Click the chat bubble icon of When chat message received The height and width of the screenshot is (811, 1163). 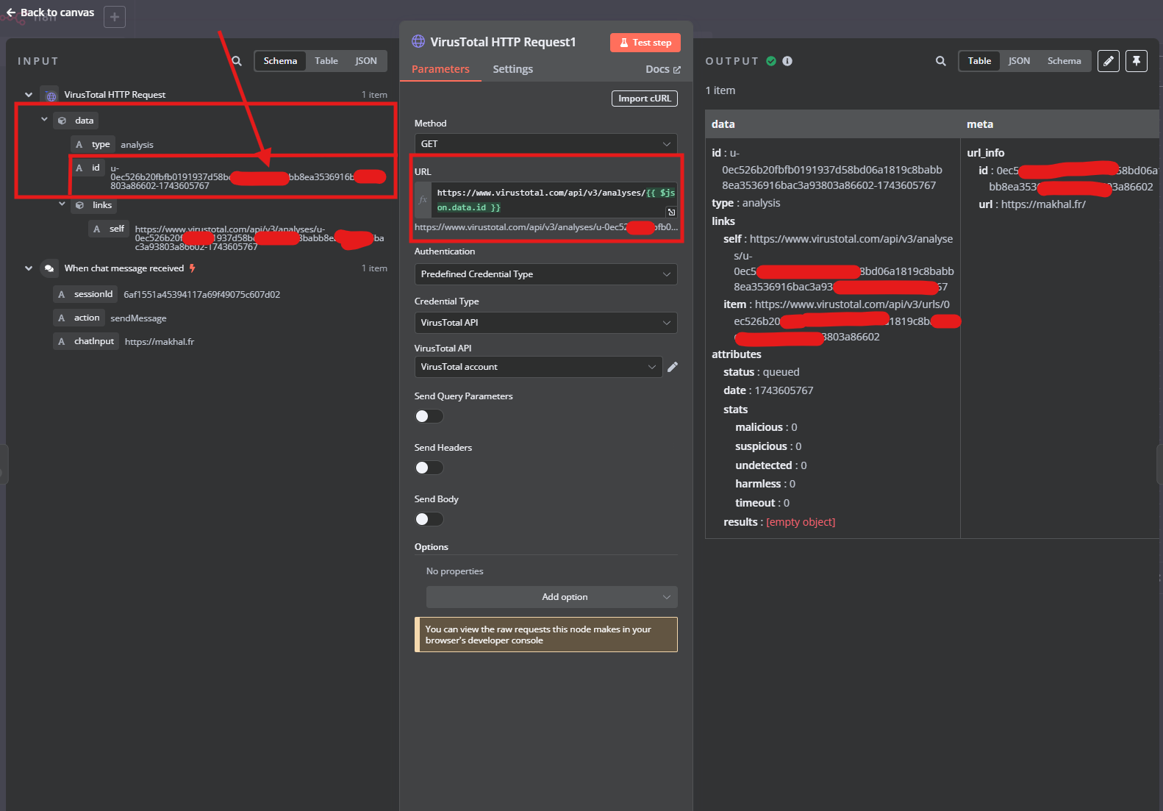[49, 268]
